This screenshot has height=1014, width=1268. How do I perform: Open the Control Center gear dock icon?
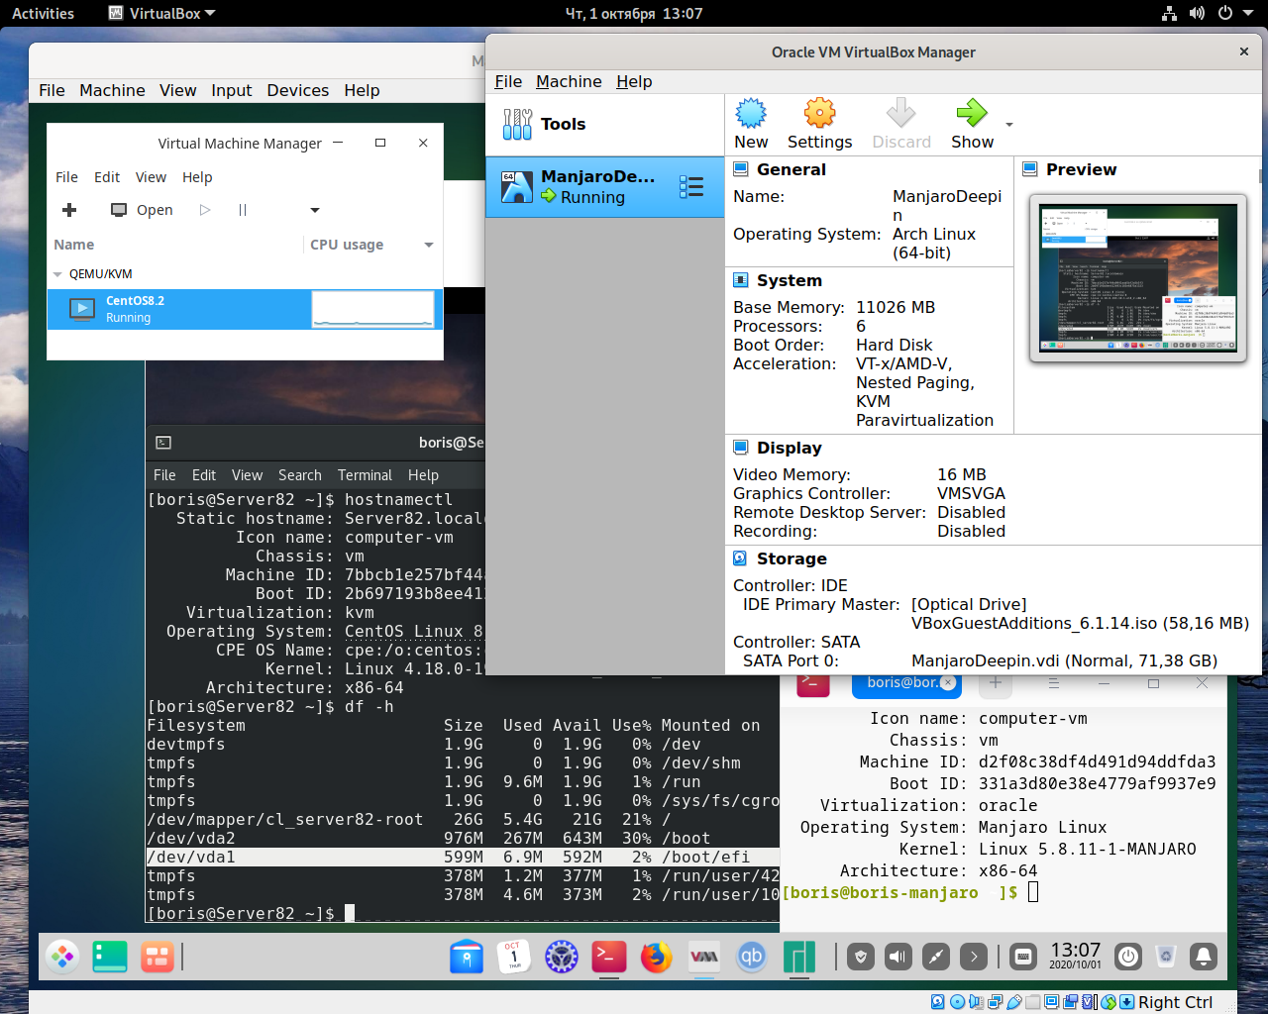[562, 957]
